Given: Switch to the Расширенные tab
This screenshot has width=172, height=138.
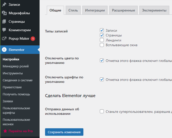Looking at the screenshot, I should [123, 10].
